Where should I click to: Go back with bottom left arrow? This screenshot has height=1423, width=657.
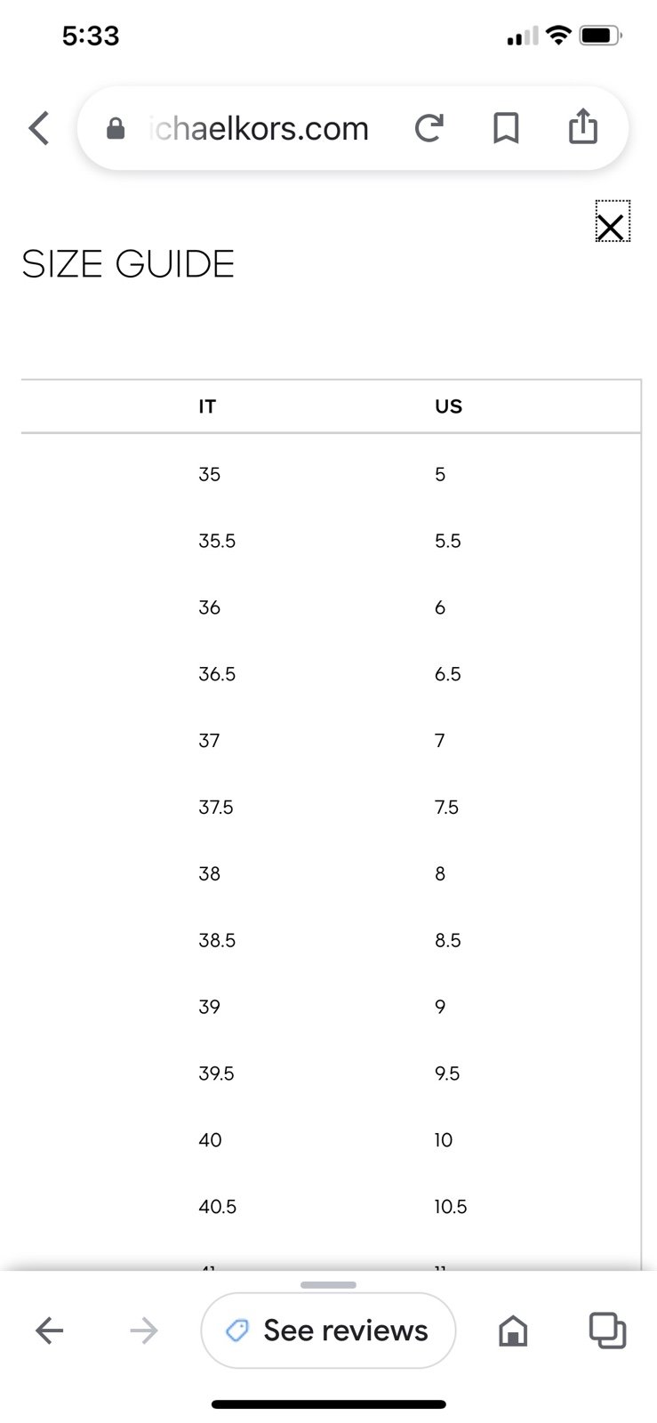[x=50, y=1331]
